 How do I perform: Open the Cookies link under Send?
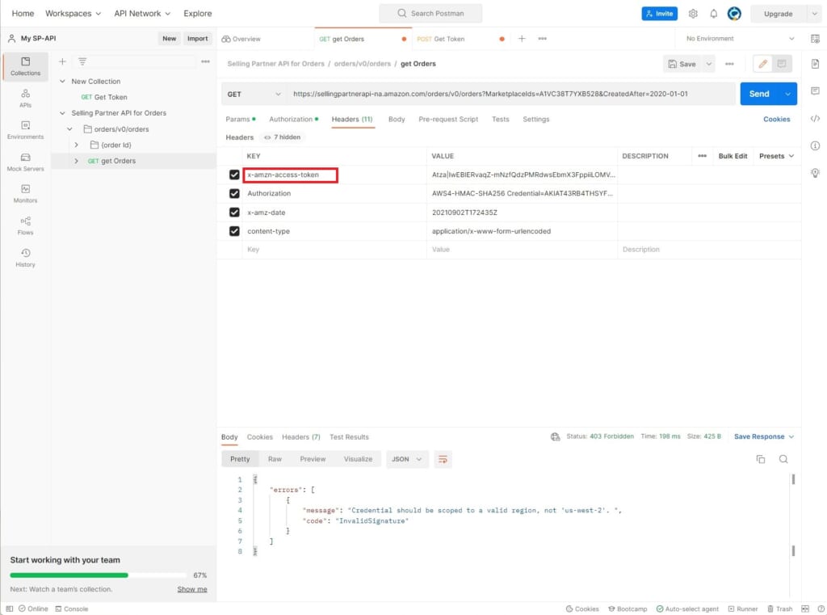pyautogui.click(x=776, y=120)
